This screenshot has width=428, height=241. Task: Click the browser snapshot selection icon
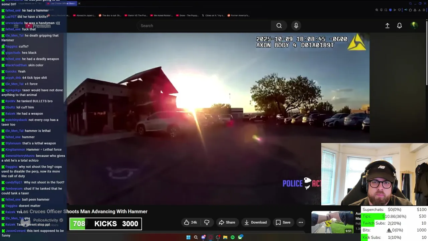pos(386,10)
